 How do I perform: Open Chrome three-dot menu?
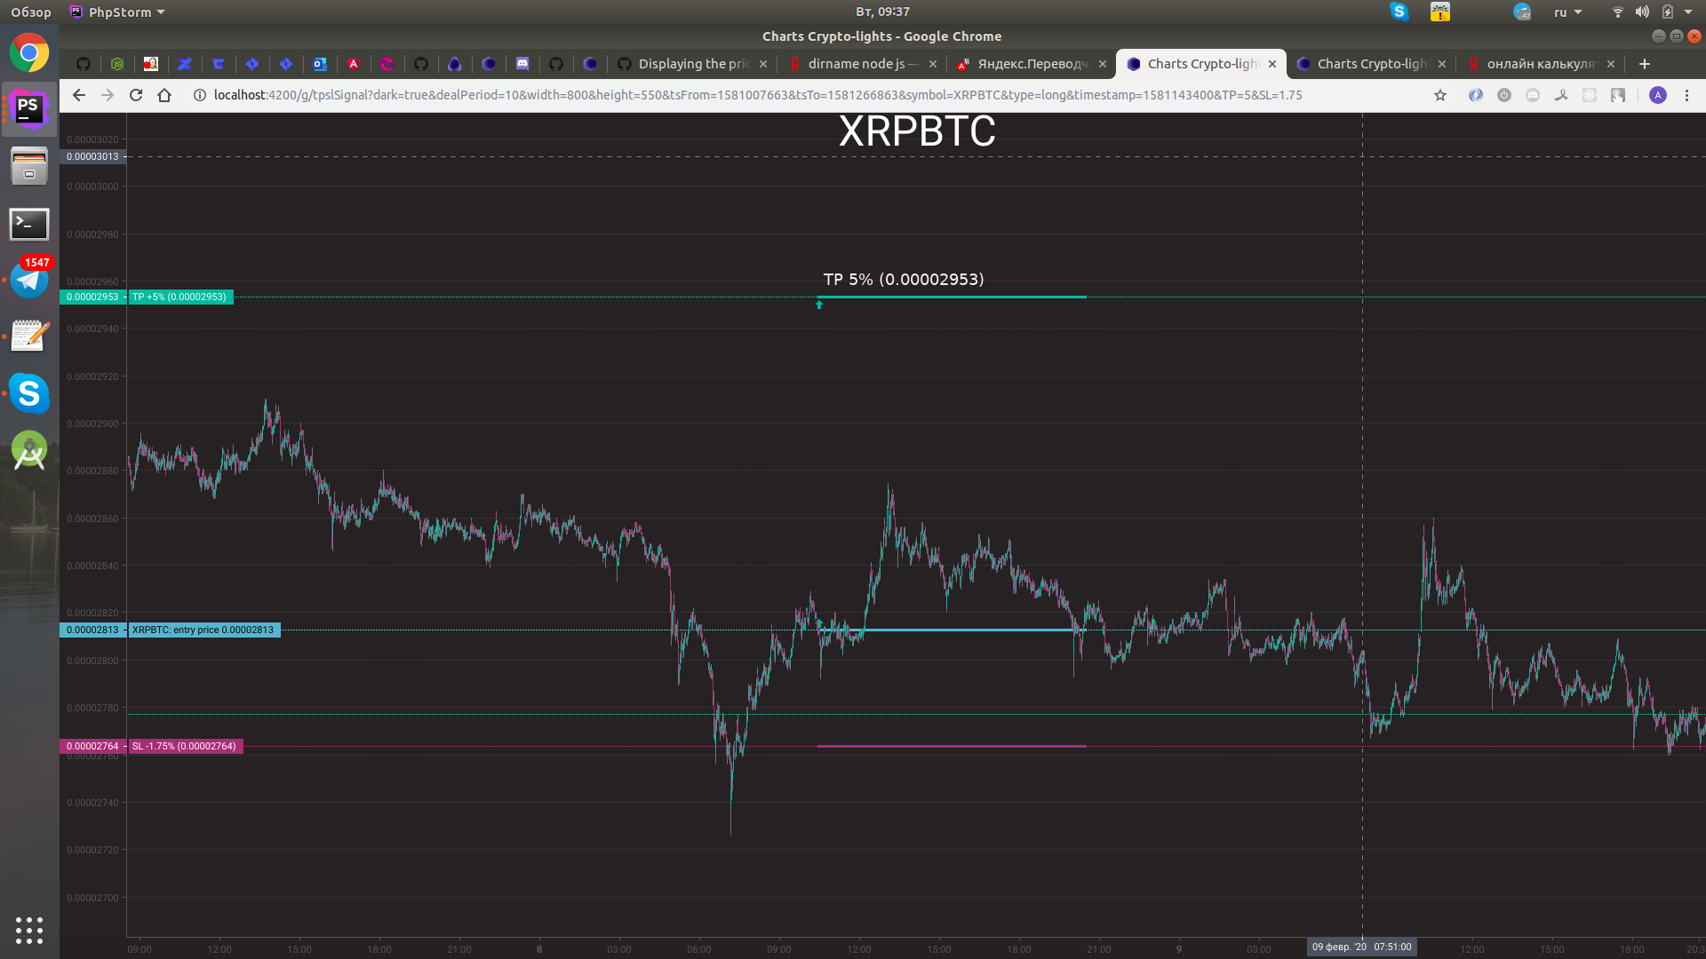pyautogui.click(x=1686, y=95)
